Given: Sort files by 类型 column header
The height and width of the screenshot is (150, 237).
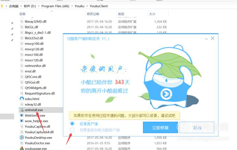Looking at the screenshot, I should [121, 14].
